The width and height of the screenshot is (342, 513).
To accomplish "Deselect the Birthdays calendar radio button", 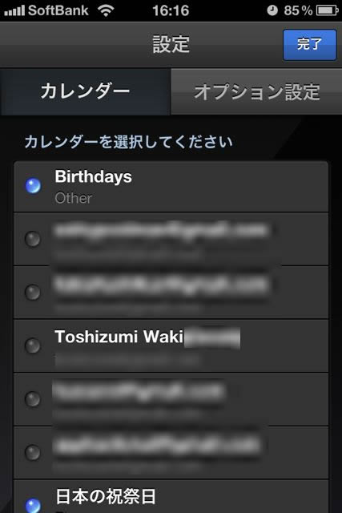I will click(x=33, y=186).
